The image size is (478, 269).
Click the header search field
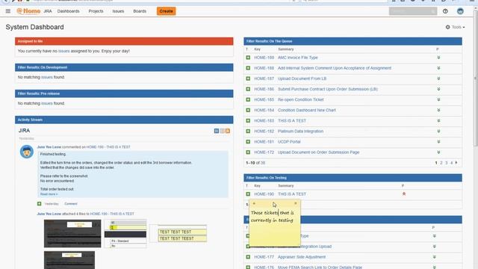(x=413, y=11)
